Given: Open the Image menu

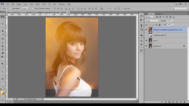Looking at the screenshot, I should (x=19, y=4).
